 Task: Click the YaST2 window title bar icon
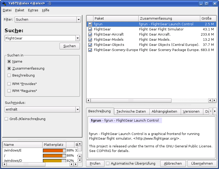(4, 4)
